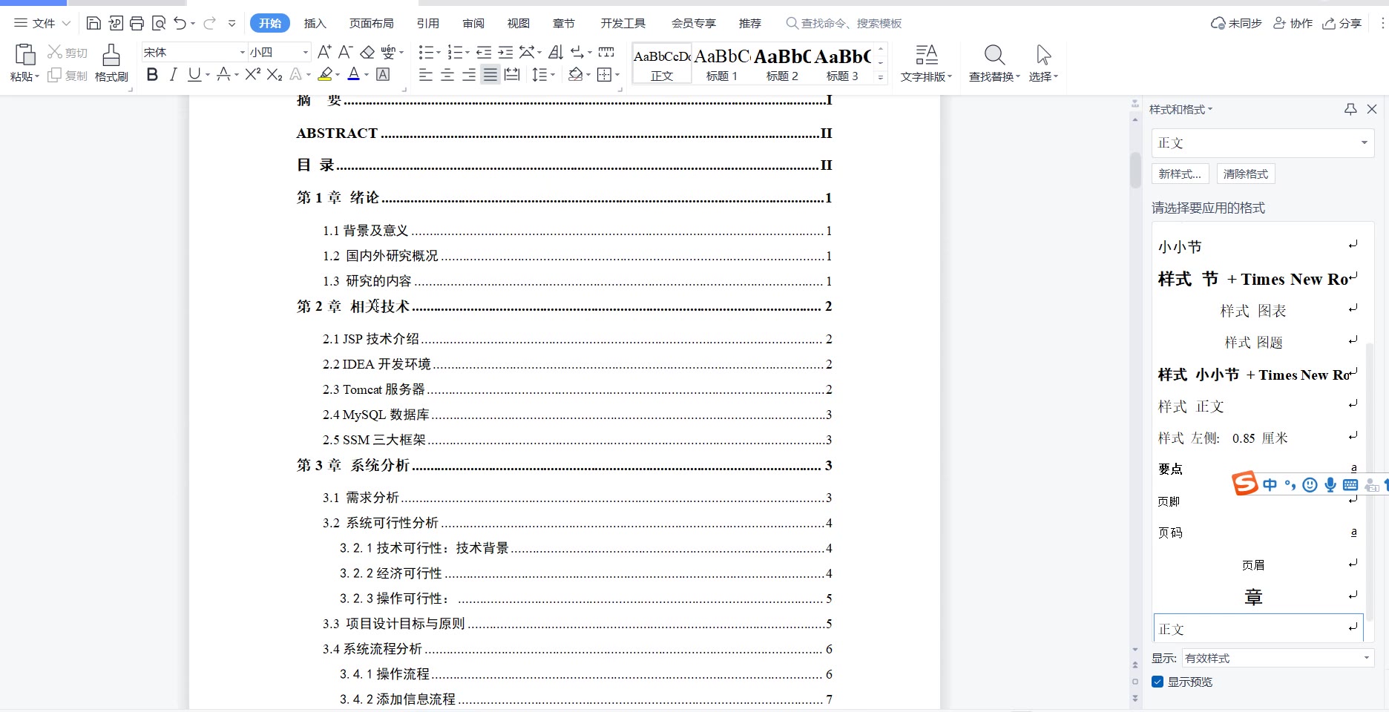The width and height of the screenshot is (1389, 712).
Task: Click the Save document icon
Action: point(93,23)
